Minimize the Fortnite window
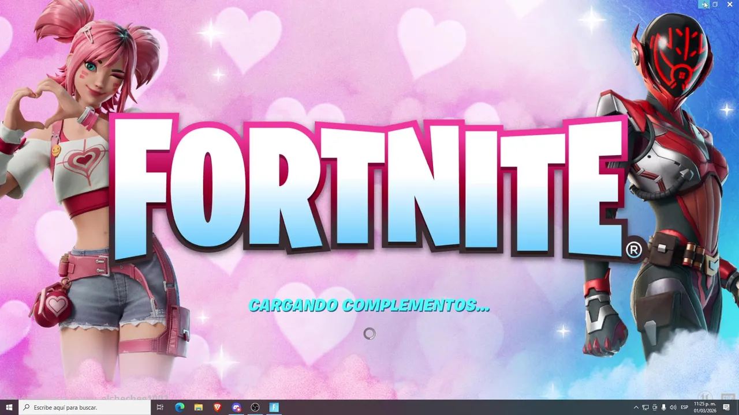739x415 pixels. click(x=703, y=5)
